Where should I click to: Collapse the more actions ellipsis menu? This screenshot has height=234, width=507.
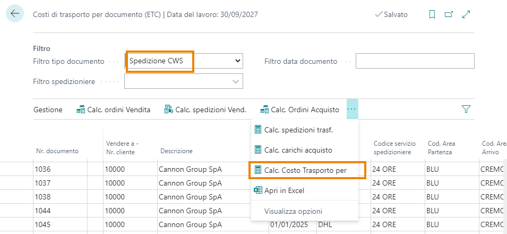[353, 109]
